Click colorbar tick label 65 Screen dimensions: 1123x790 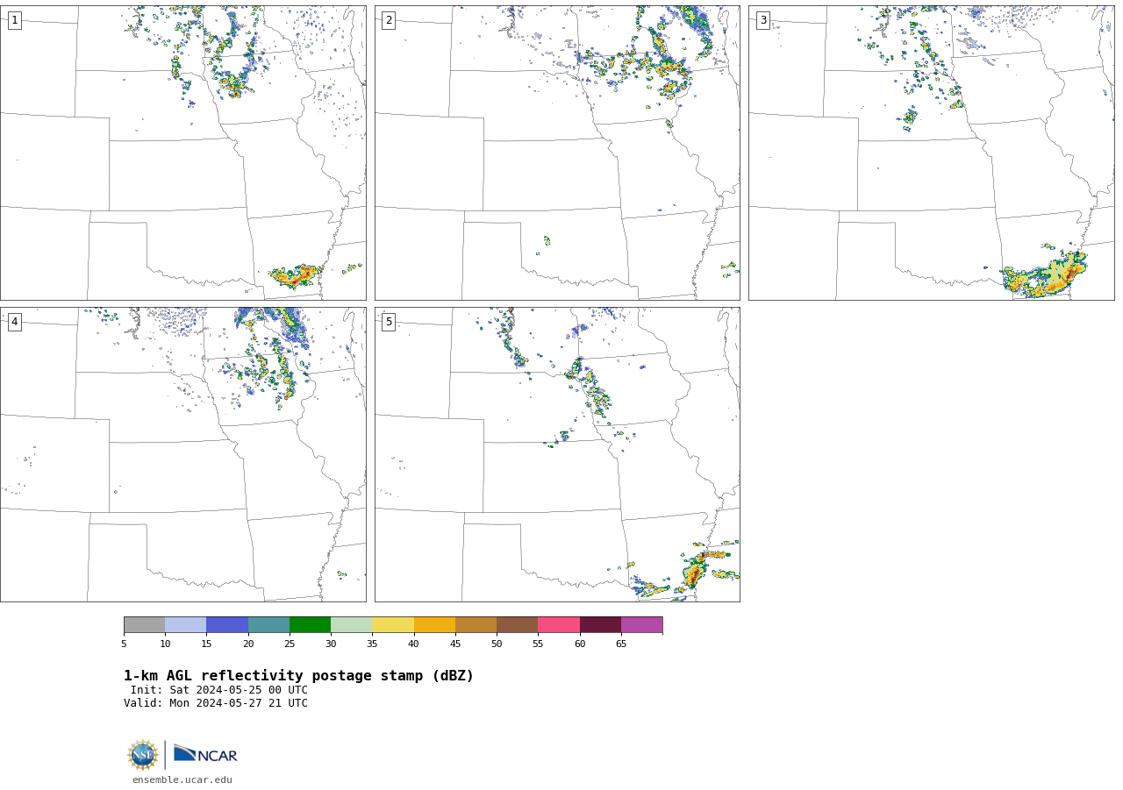pyautogui.click(x=621, y=644)
